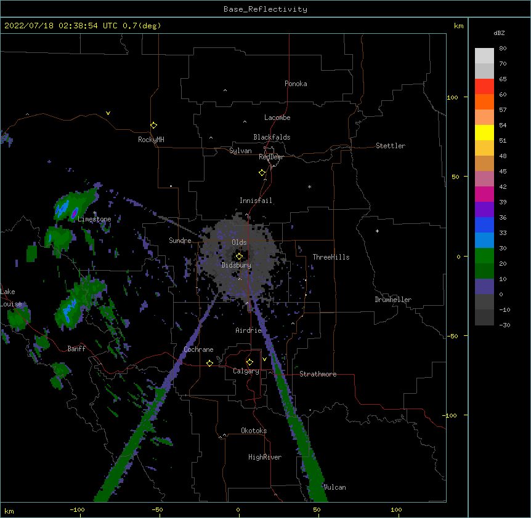The width and height of the screenshot is (531, 518).
Task: Click the Base_Reflectivity title text
Action: (x=265, y=9)
